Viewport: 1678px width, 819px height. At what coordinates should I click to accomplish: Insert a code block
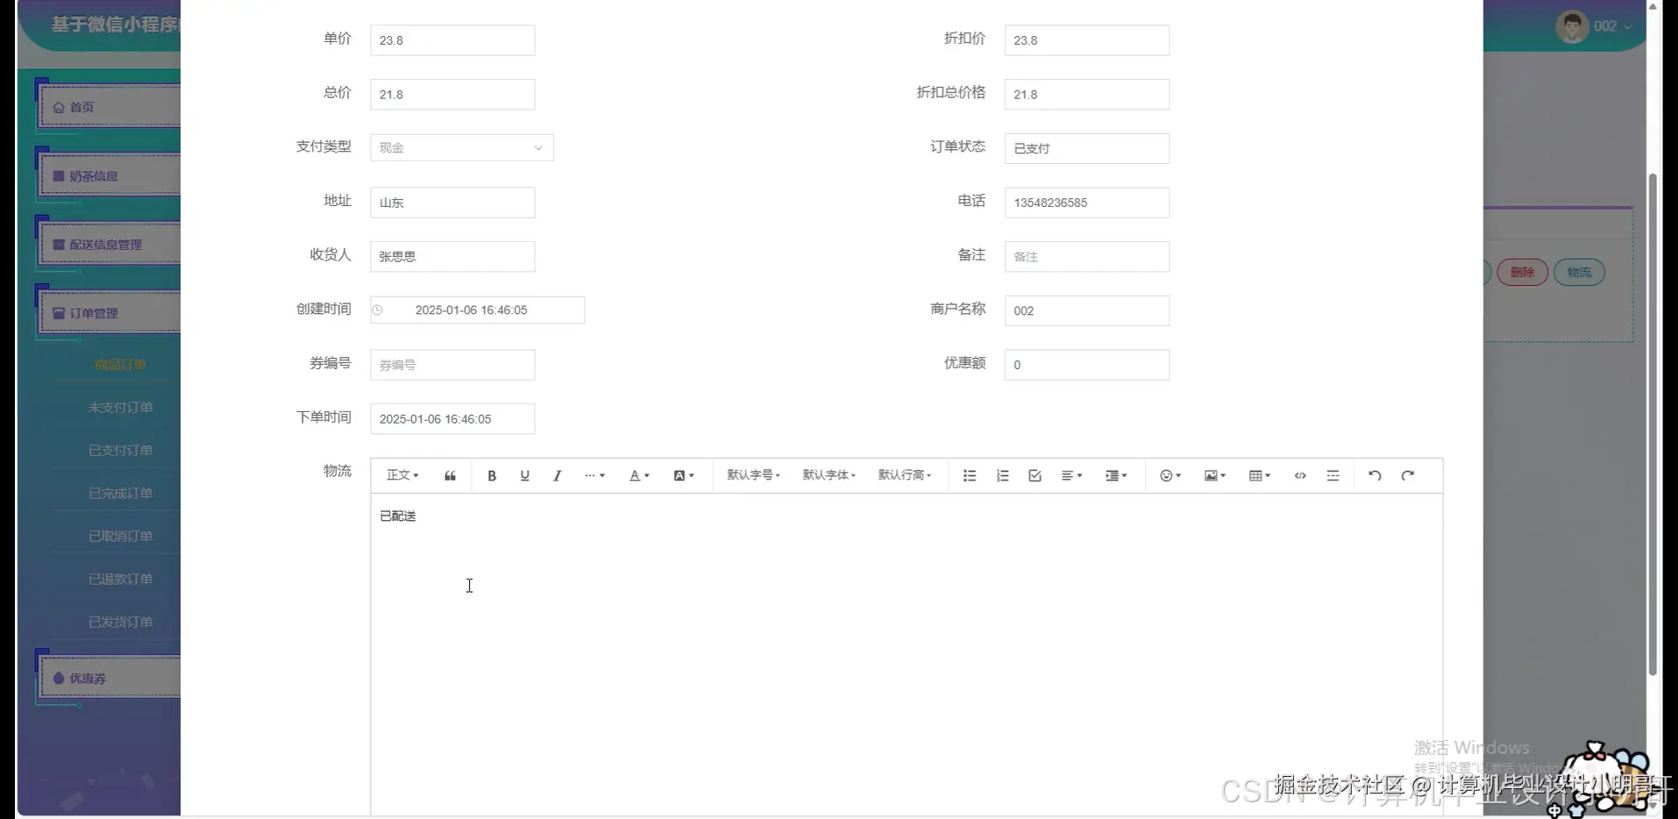click(x=1300, y=475)
